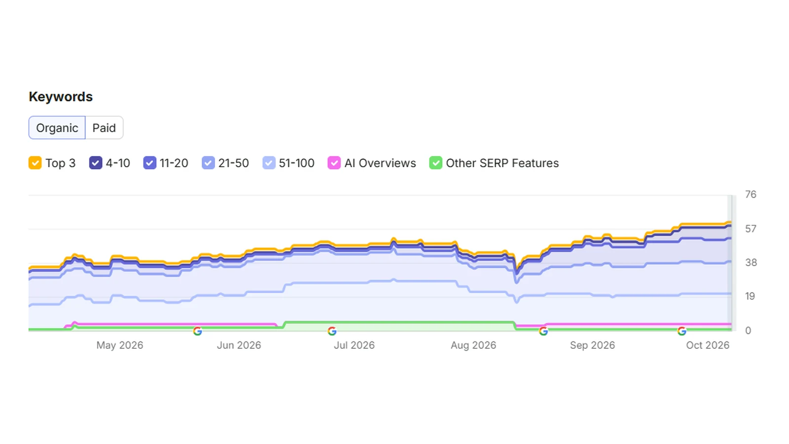This screenshot has width=789, height=444.
Task: Switch to the Organic tab
Action: coord(57,128)
